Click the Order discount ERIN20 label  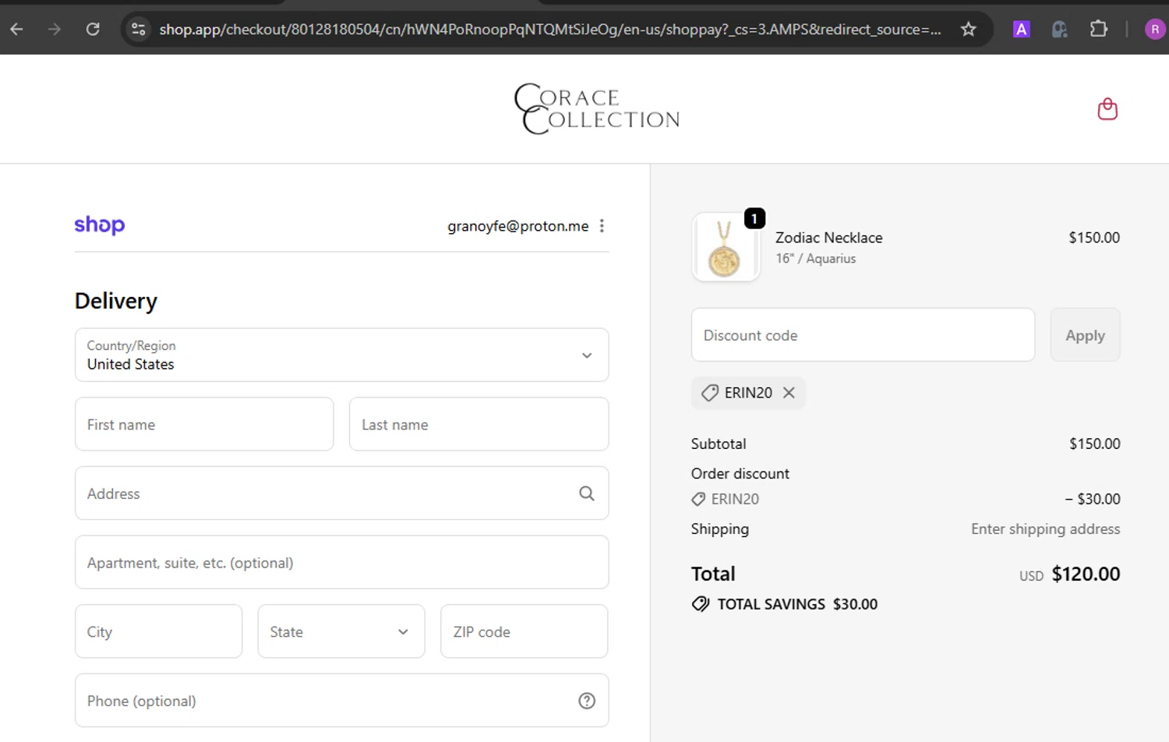[735, 499]
